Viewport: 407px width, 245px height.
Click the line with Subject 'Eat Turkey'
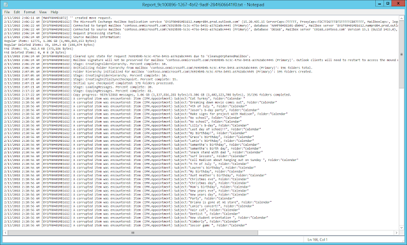pyautogui.click(x=125, y=99)
